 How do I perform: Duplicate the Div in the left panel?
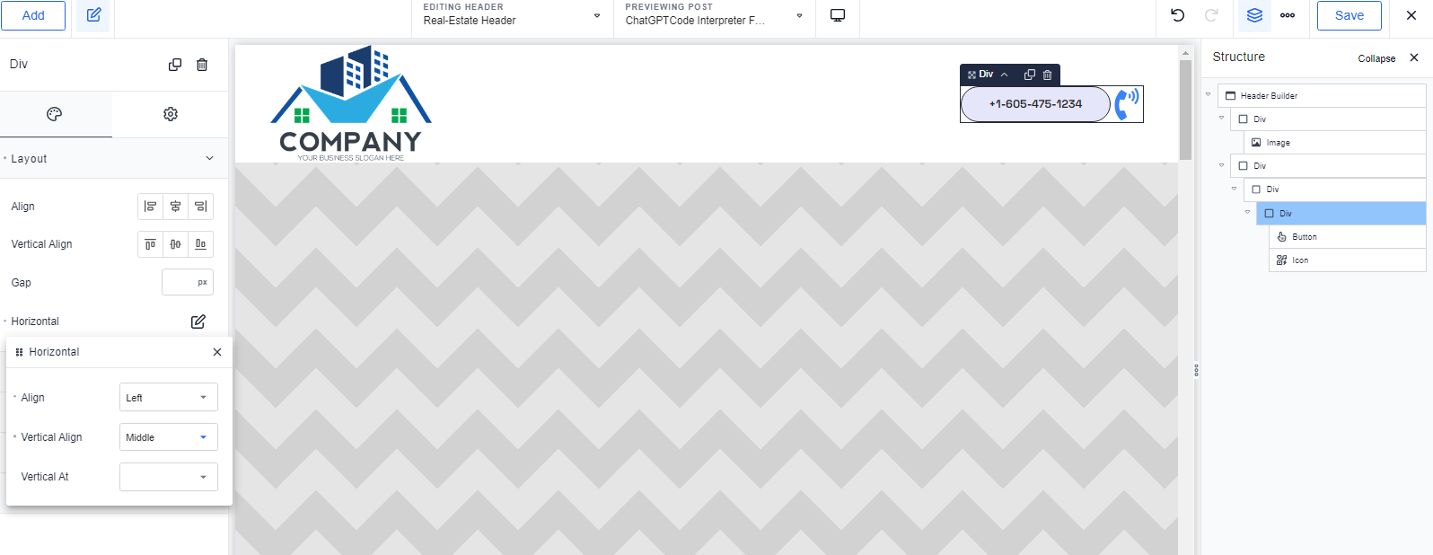[x=175, y=65]
